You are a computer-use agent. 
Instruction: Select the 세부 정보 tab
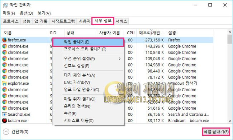click(103, 21)
